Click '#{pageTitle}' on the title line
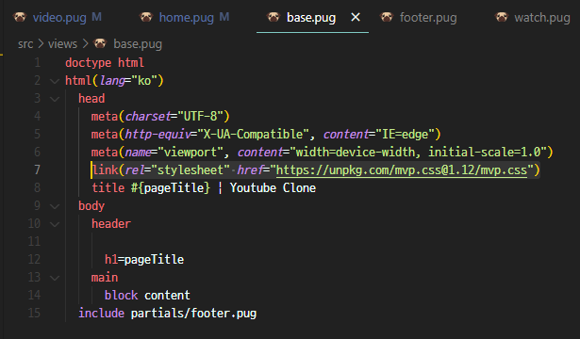This screenshot has width=580, height=339. tap(171, 188)
